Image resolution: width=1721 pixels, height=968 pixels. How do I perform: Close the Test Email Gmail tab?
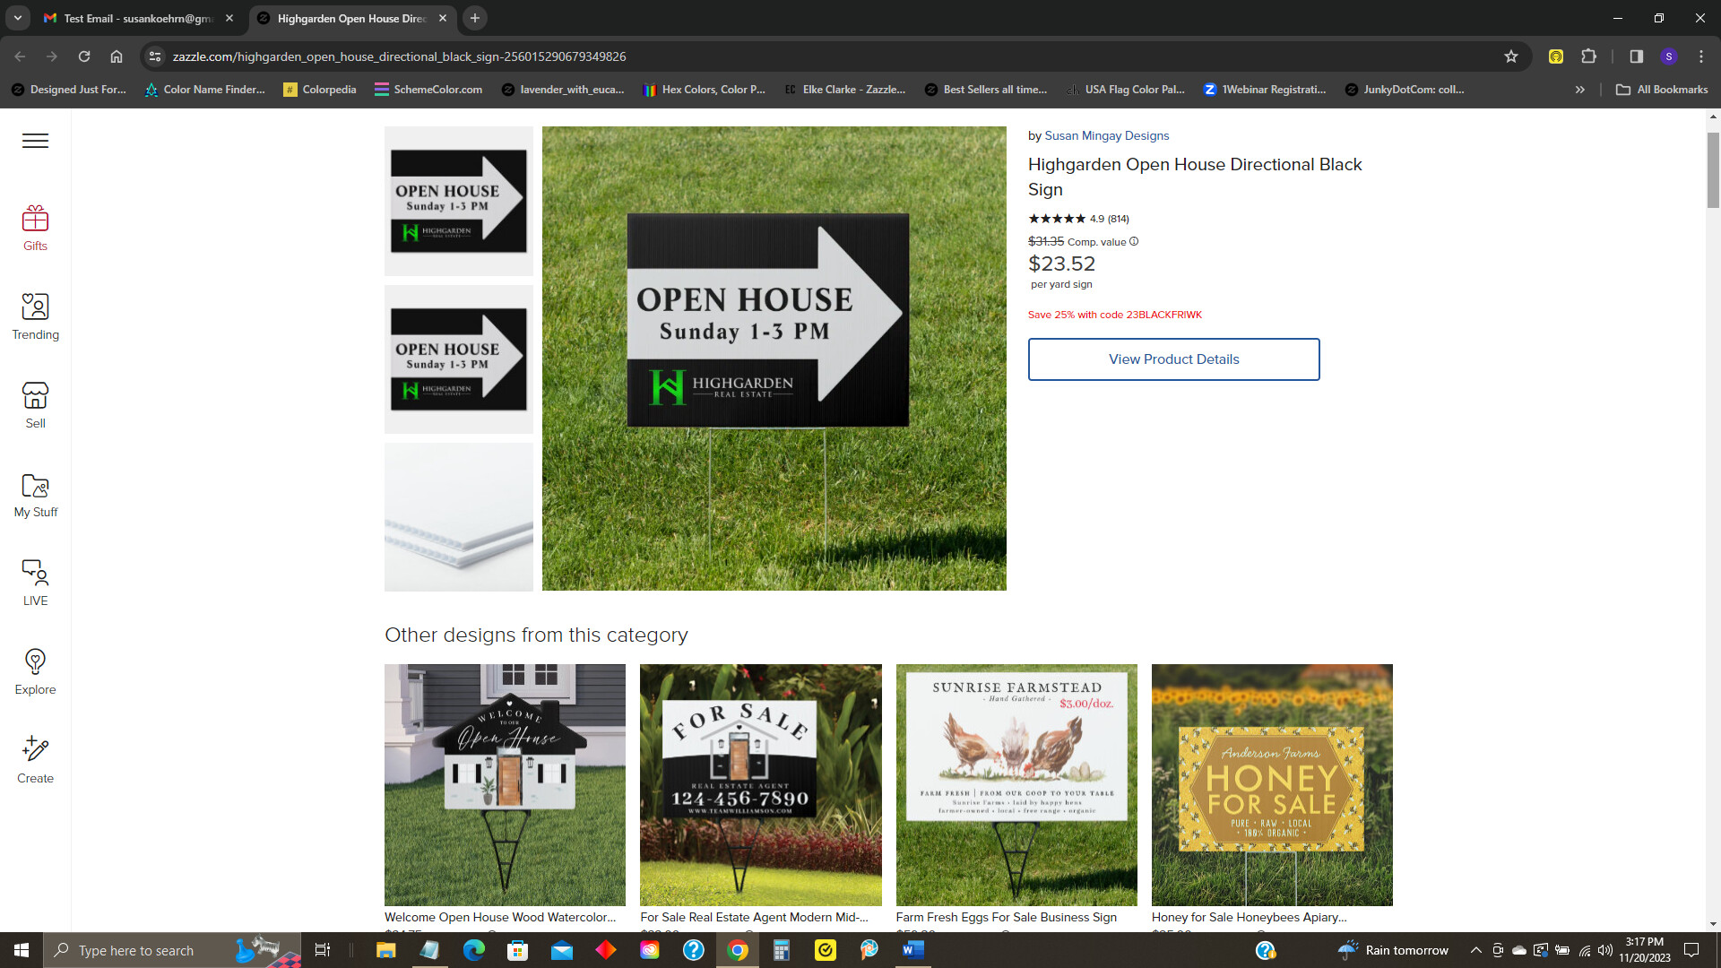(x=229, y=18)
